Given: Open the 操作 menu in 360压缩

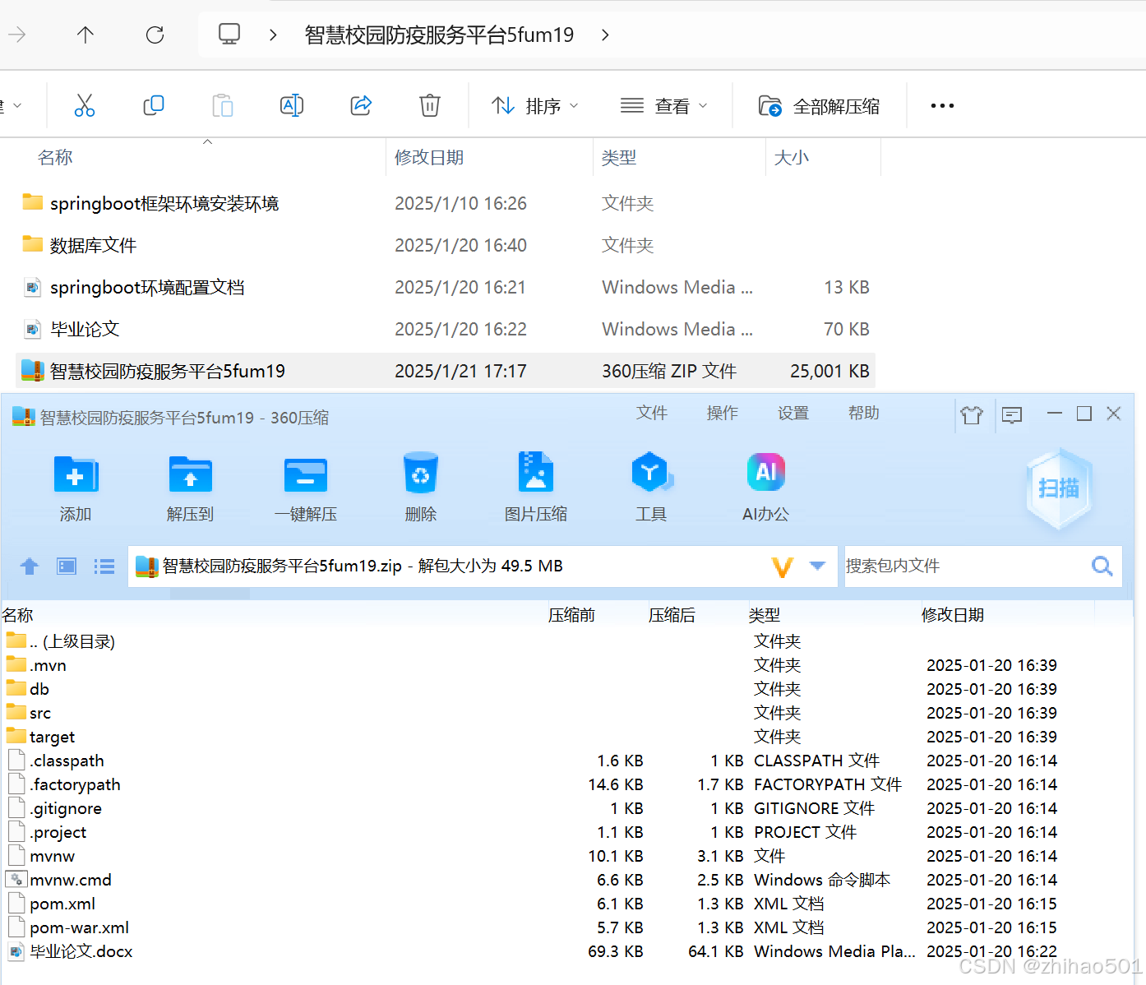Looking at the screenshot, I should coord(723,413).
